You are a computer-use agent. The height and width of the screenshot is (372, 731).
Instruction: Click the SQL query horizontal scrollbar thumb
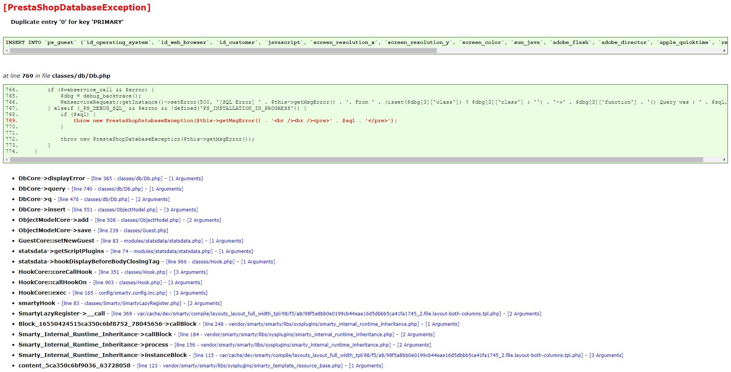click(x=223, y=50)
